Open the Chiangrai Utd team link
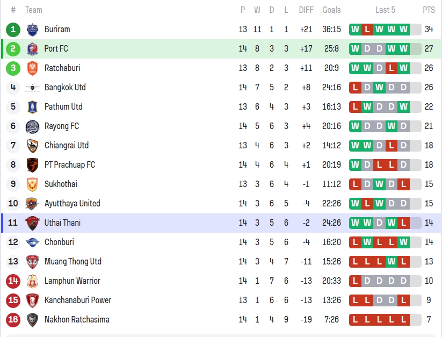Screen dimensions: 442x337 click(67, 146)
